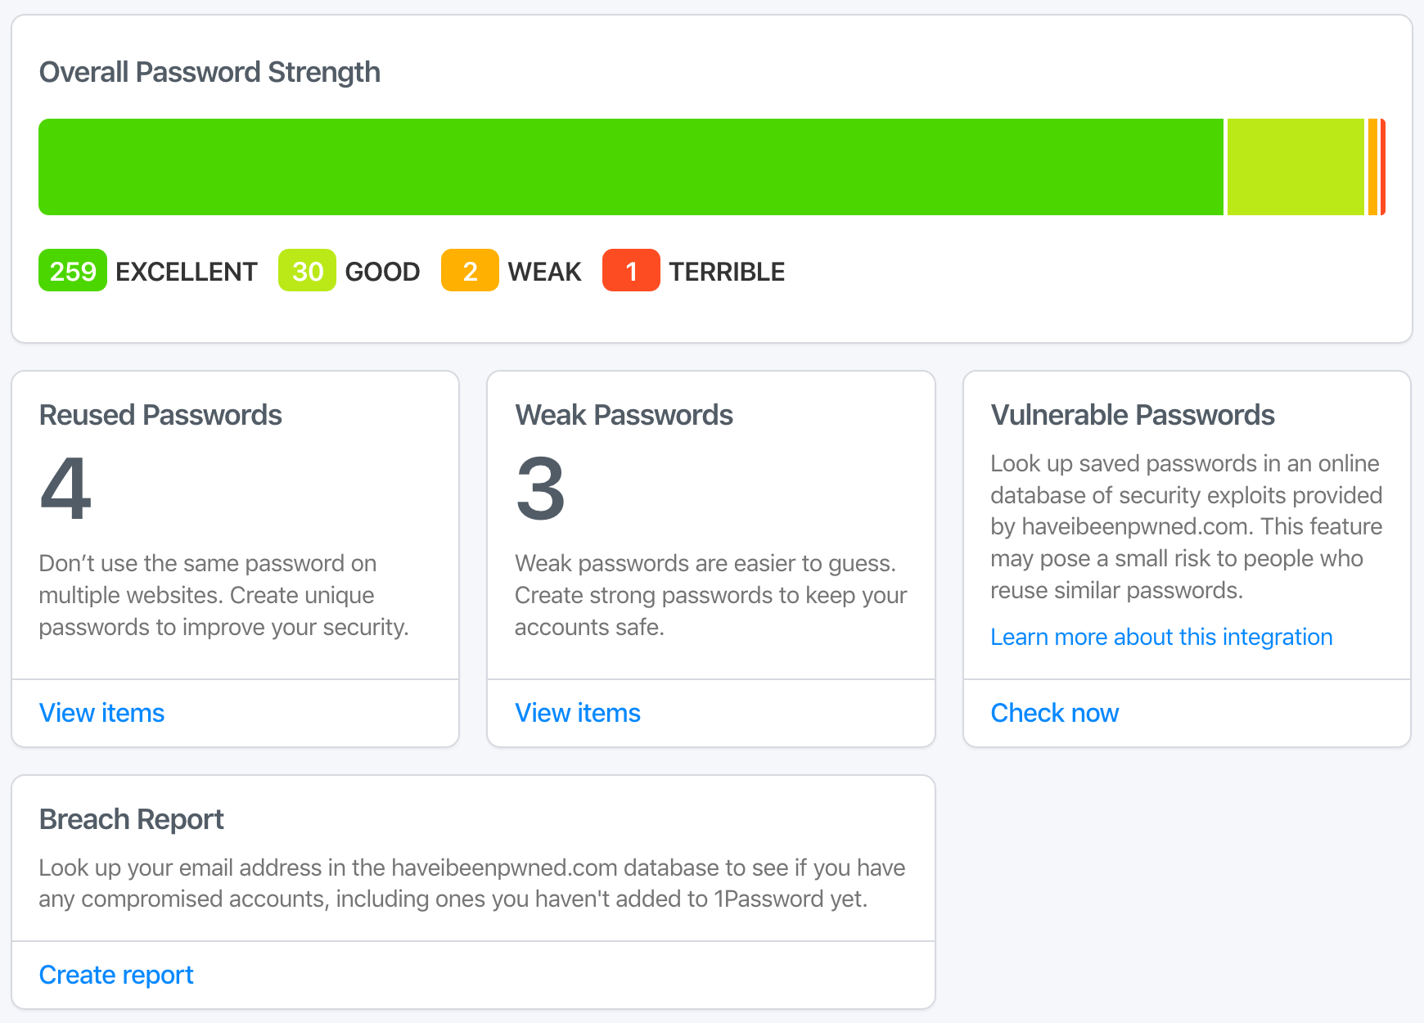Click the Vulnerable Passwords heading
This screenshot has height=1023, width=1424.
coord(1132,415)
